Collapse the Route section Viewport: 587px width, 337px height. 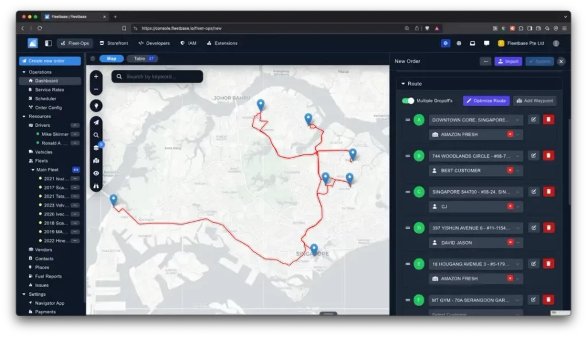[x=403, y=84]
